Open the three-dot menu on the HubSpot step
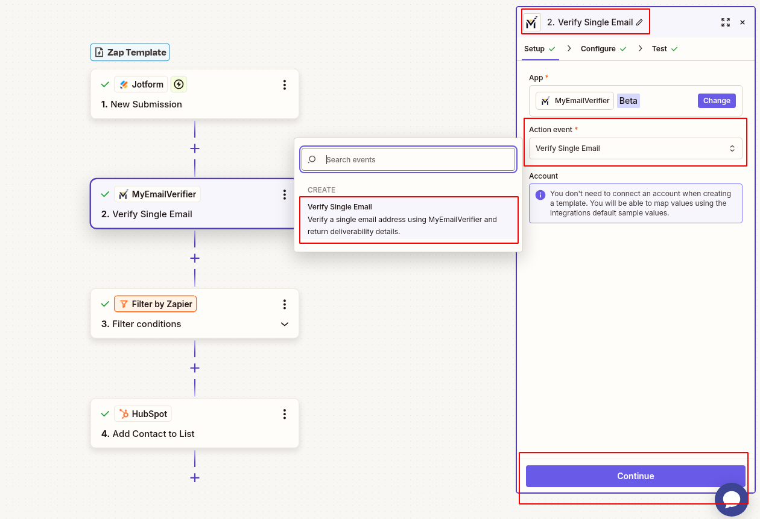 [x=284, y=414]
